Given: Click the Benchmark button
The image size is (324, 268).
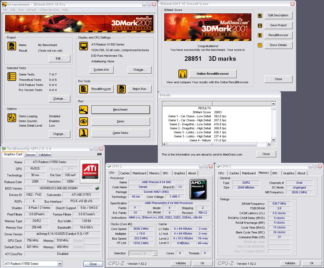Looking at the screenshot, I should click(121, 110).
